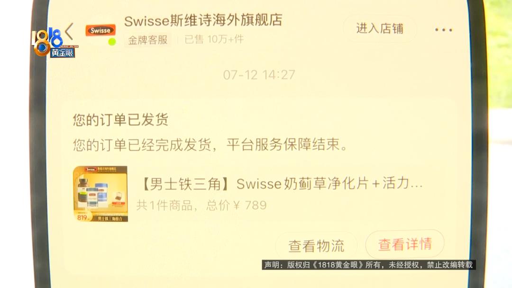Tap the 已售 10万+件 sales label
Screen dimensions: 512x288
(x=214, y=39)
